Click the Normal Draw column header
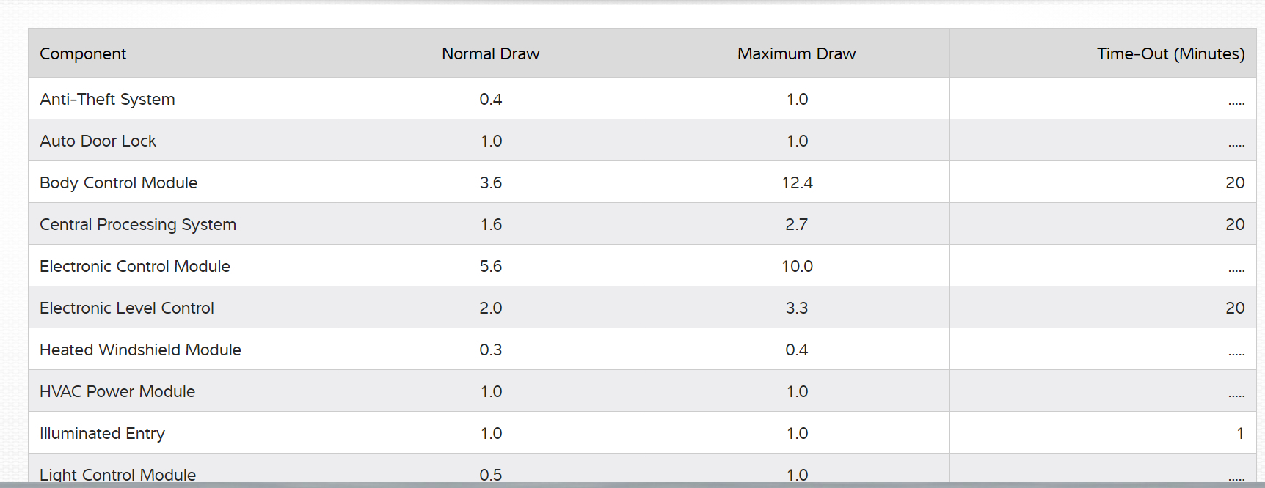The width and height of the screenshot is (1265, 488). 490,53
